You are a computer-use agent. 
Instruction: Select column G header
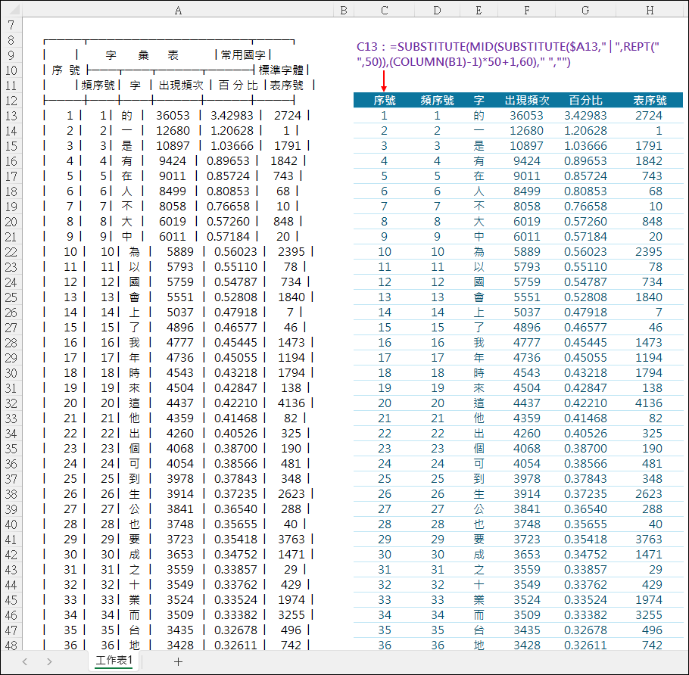(x=585, y=10)
